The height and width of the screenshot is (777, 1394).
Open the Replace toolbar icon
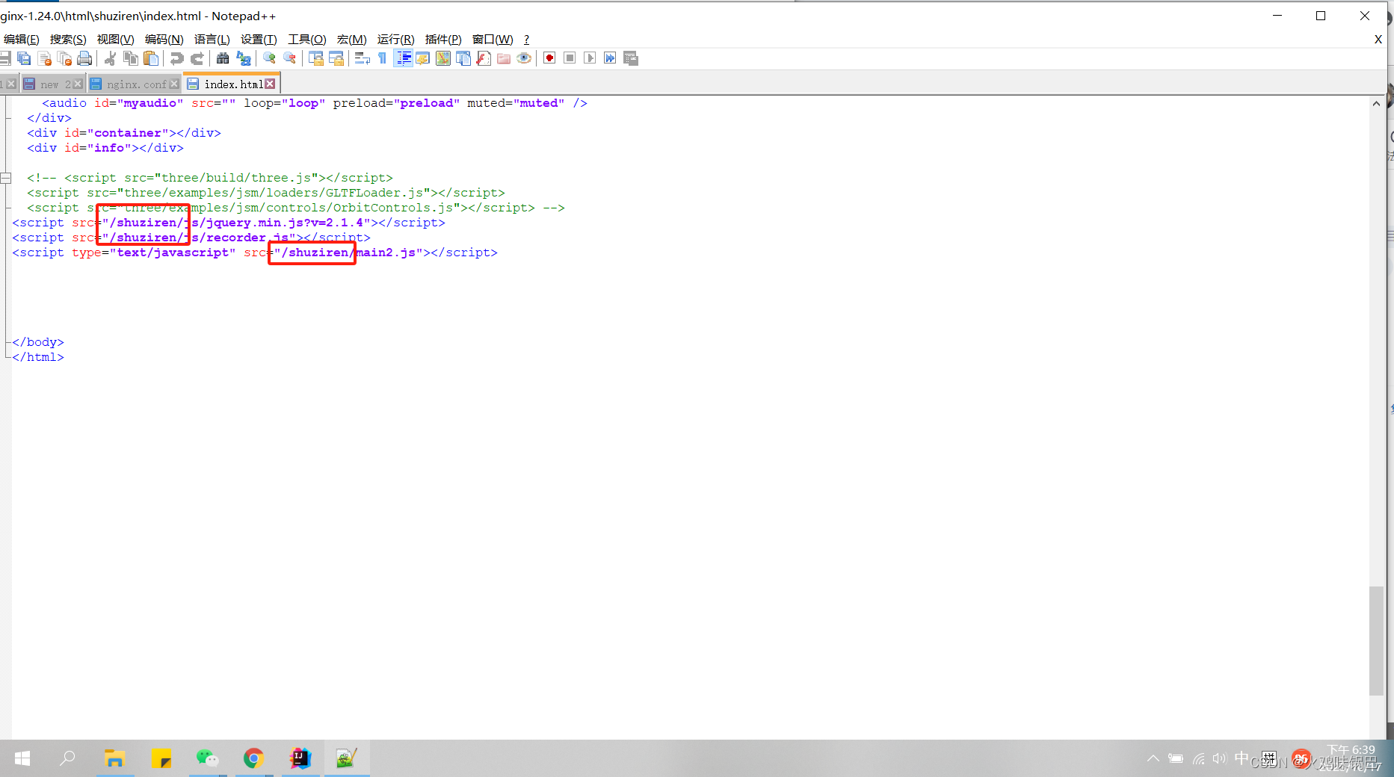(x=244, y=58)
